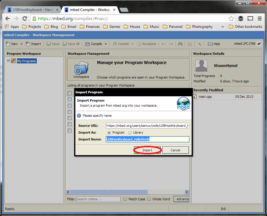
Task: Click the Advanced filter button
Action: (x=182, y=199)
